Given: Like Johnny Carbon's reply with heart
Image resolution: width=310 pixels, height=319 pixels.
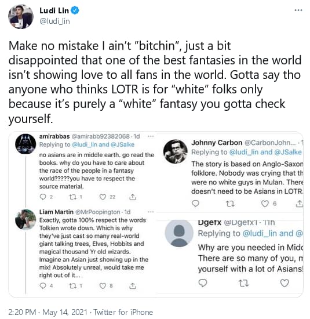Looking at the screenshot, I should pyautogui.click(x=265, y=204).
